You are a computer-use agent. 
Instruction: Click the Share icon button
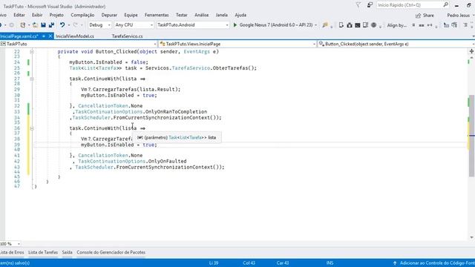[x=425, y=16]
